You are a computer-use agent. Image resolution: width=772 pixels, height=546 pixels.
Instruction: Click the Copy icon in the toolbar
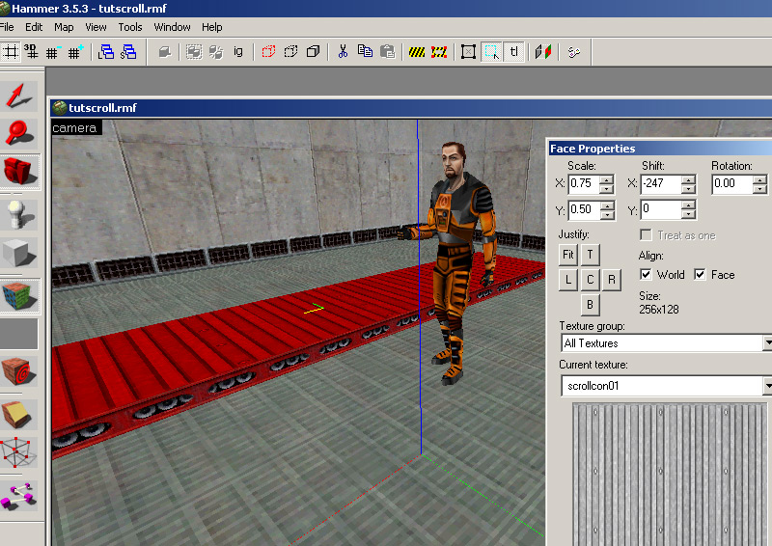(x=365, y=52)
